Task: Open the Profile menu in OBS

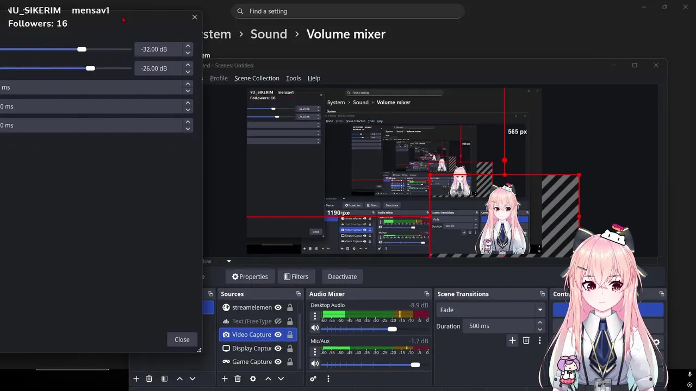Action: (219, 78)
